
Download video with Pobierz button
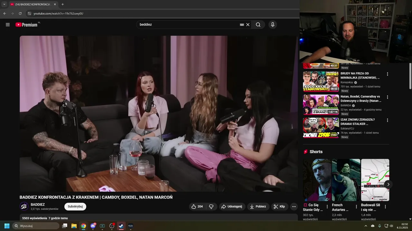tap(258, 207)
